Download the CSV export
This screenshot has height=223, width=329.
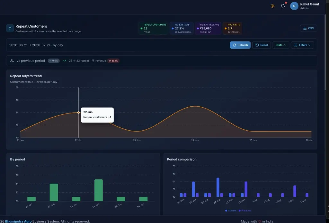point(308,28)
